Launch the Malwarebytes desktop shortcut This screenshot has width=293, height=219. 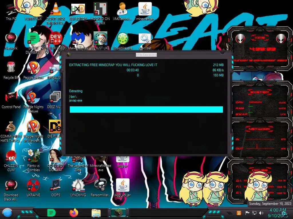point(78,41)
